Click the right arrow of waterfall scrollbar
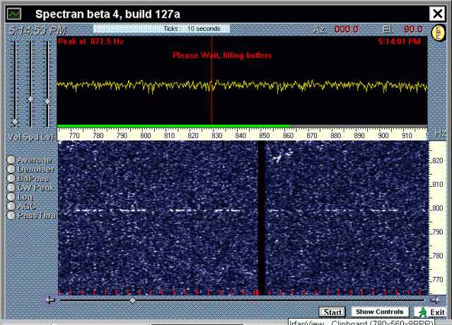This screenshot has width=452, height=325. 435,300
